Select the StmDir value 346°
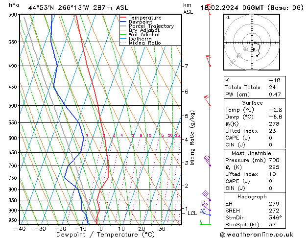The height and width of the screenshot is (238, 308). [x=275, y=217]
